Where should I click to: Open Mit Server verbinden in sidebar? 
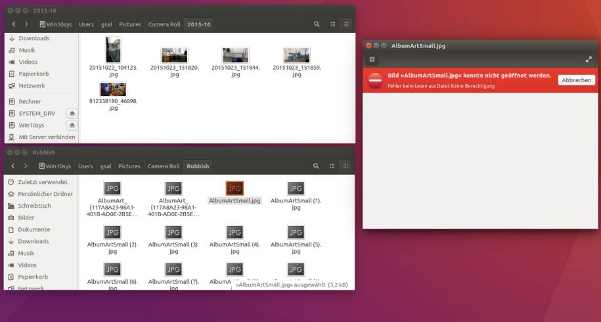point(46,137)
